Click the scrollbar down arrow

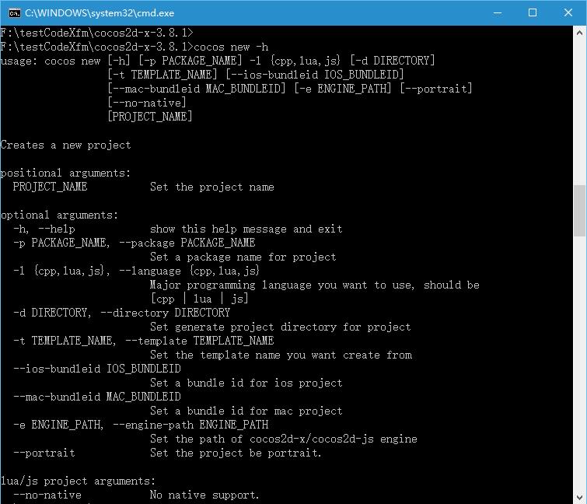(x=579, y=497)
